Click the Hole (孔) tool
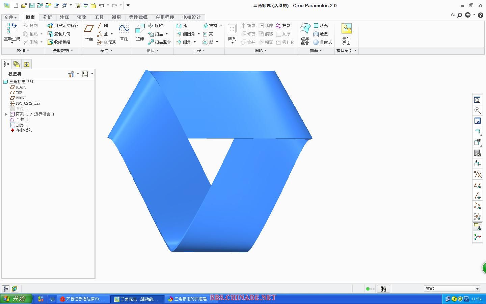 pyautogui.click(x=181, y=26)
